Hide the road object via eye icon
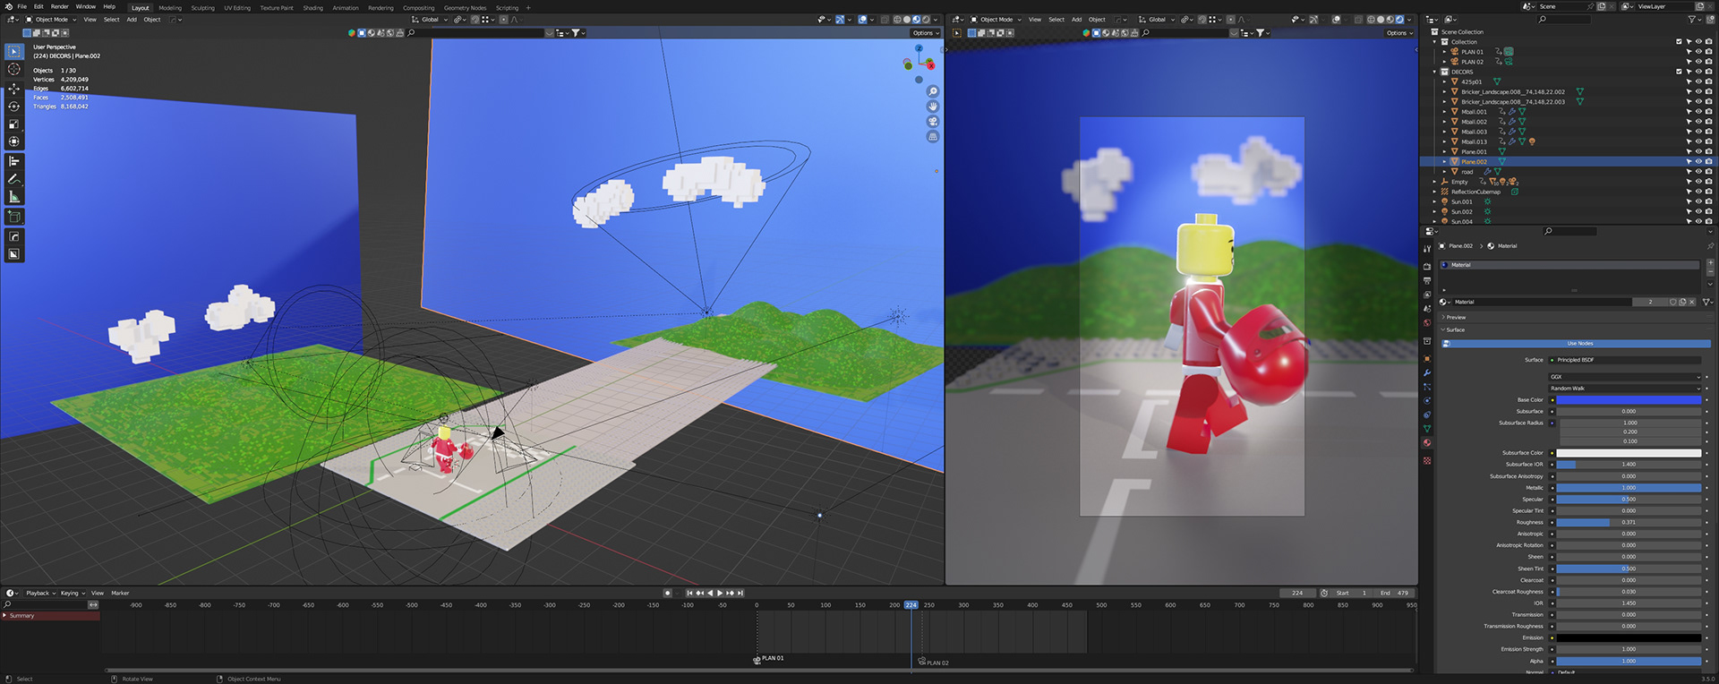 click(x=1698, y=172)
